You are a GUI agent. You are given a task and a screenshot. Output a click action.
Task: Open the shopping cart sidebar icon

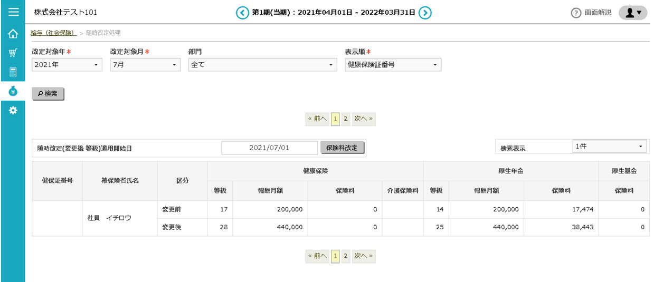(13, 53)
